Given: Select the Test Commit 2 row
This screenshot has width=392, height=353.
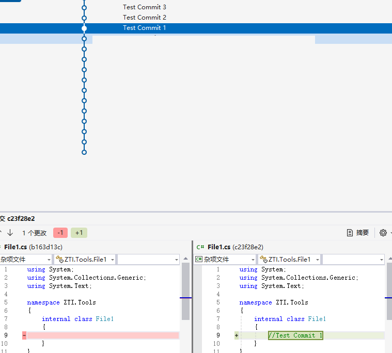Looking at the screenshot, I should (196, 18).
